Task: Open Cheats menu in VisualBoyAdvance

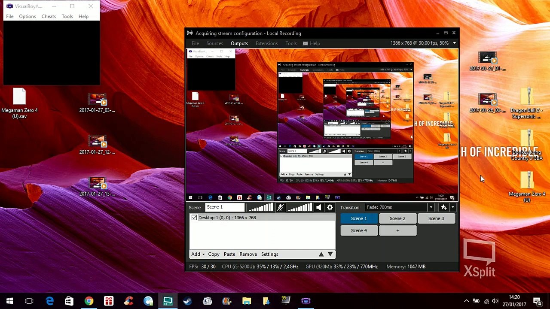Action: point(49,16)
